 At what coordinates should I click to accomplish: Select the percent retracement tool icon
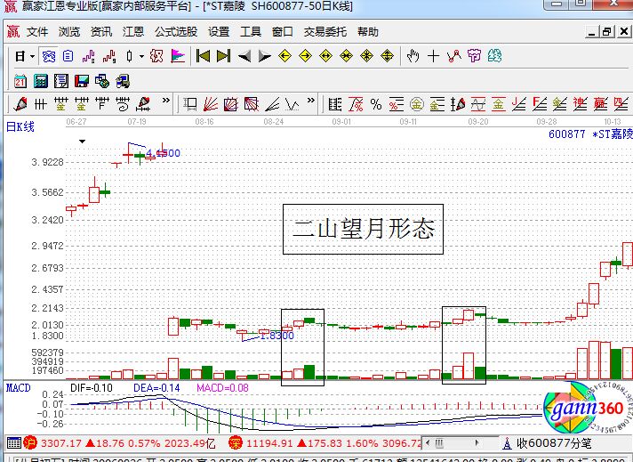coord(376,104)
